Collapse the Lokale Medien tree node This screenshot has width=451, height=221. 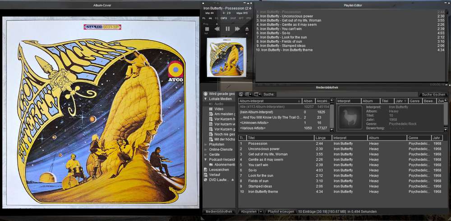click(205, 99)
